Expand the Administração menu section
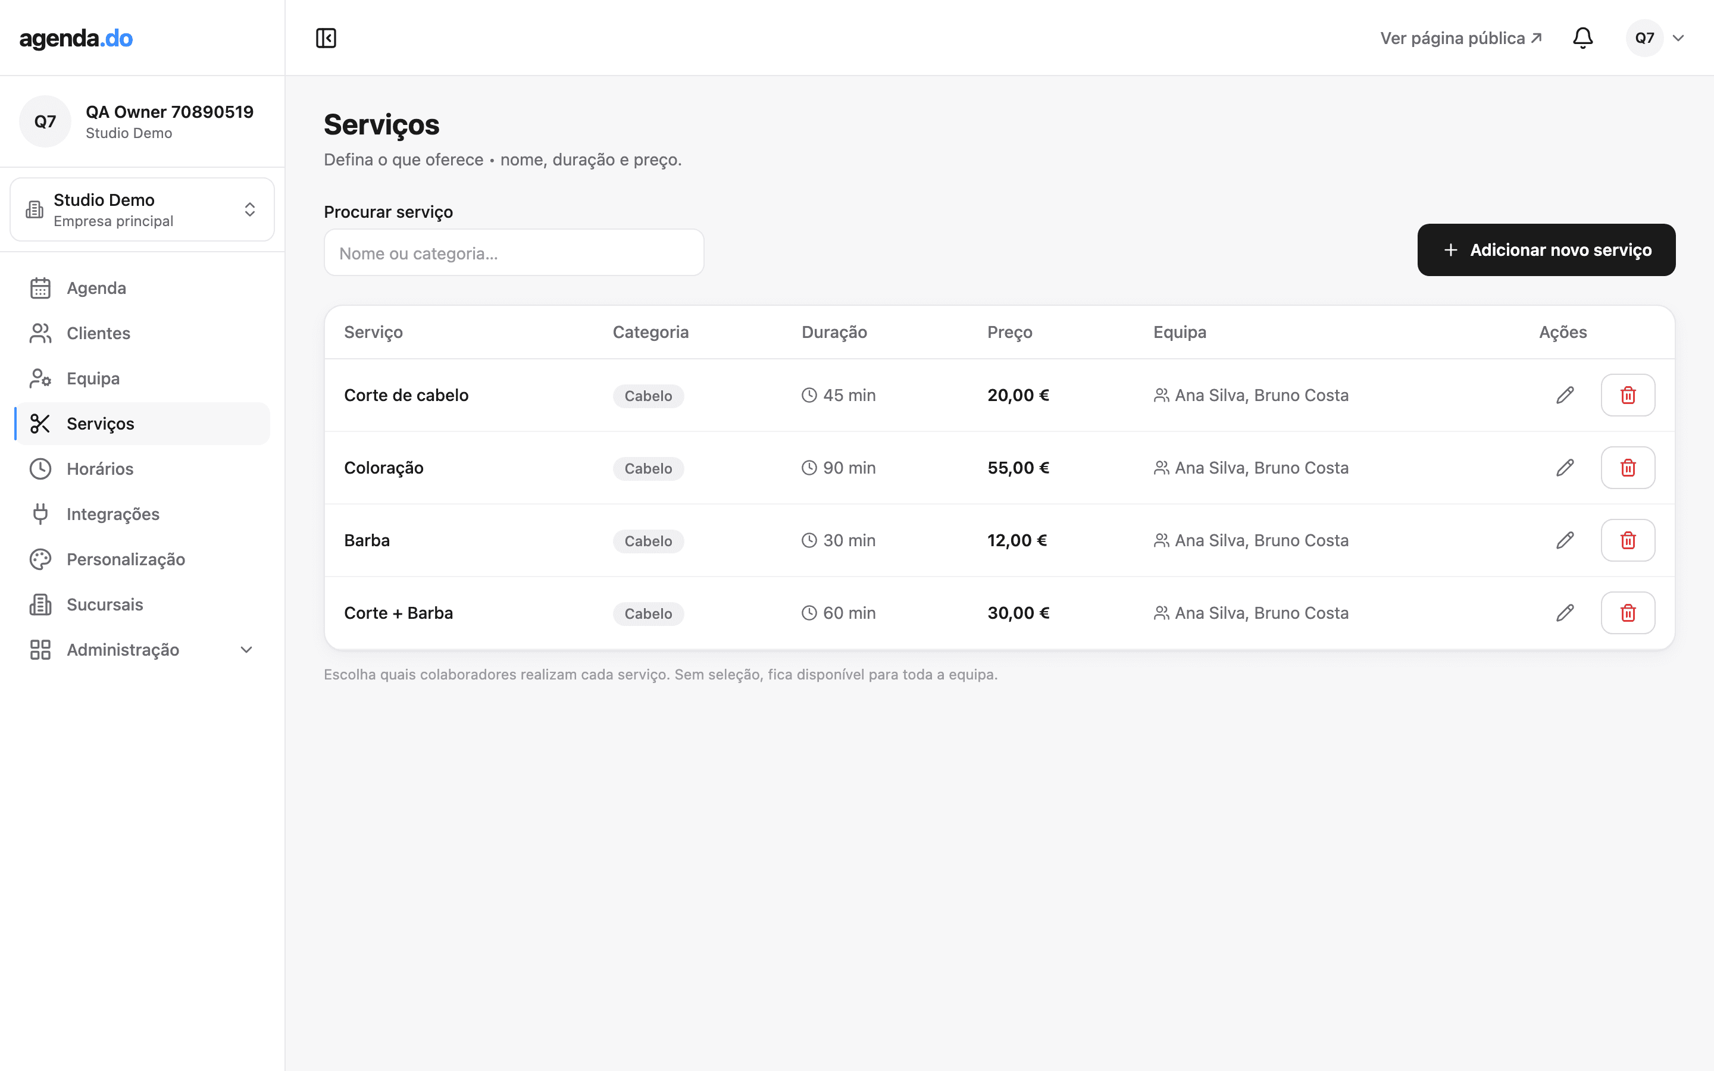The width and height of the screenshot is (1714, 1071). pos(142,650)
